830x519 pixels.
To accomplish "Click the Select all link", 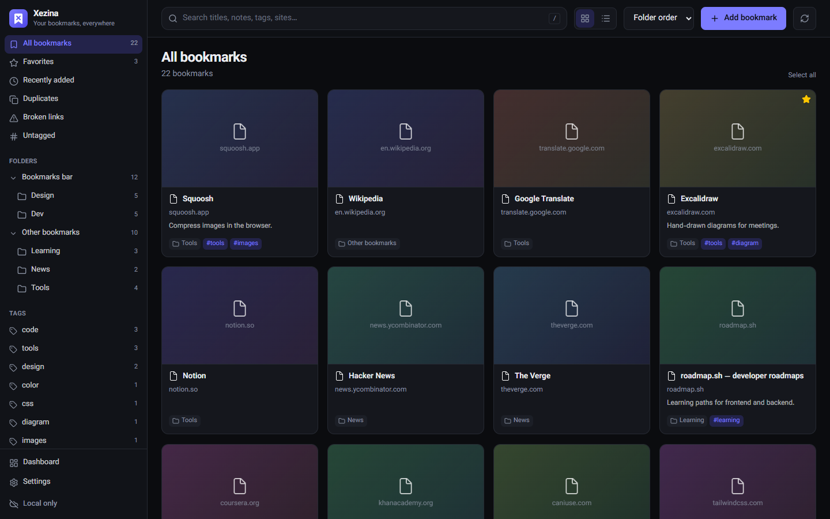I will click(x=802, y=75).
